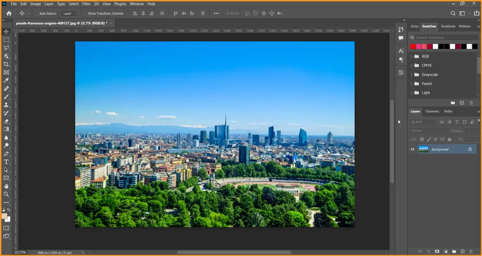The image size is (482, 256).
Task: Select the Eyedropper tool
Action: click(6, 81)
